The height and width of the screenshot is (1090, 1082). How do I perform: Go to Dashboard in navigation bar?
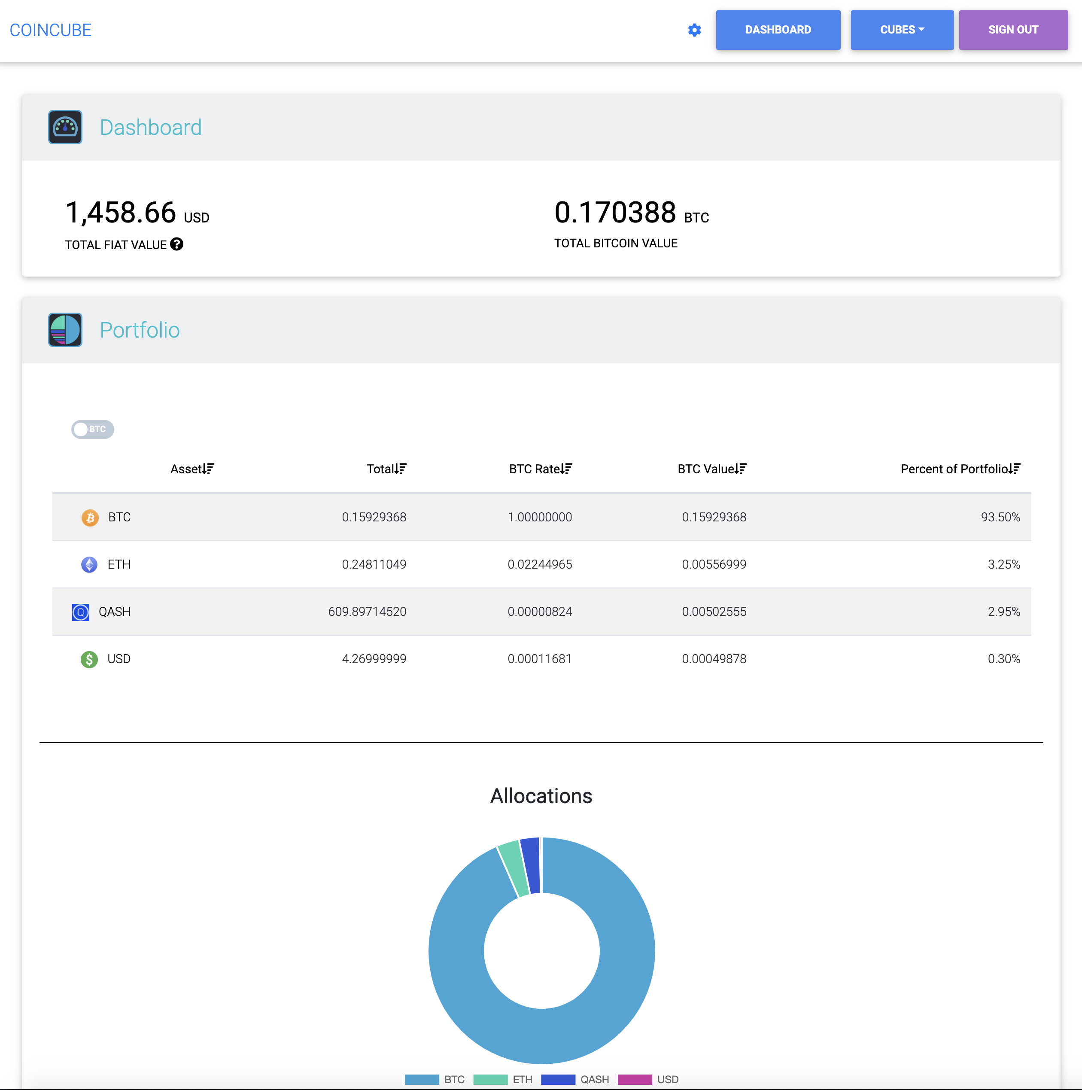778,30
